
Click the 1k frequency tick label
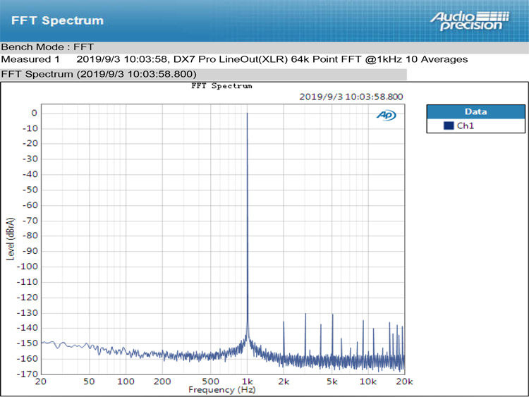(x=248, y=381)
